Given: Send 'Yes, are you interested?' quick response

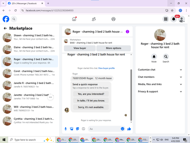Looking at the screenshot, I should [91, 94].
